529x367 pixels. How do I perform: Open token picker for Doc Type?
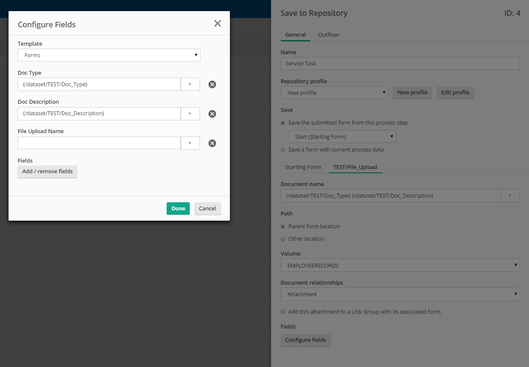pyautogui.click(x=190, y=84)
